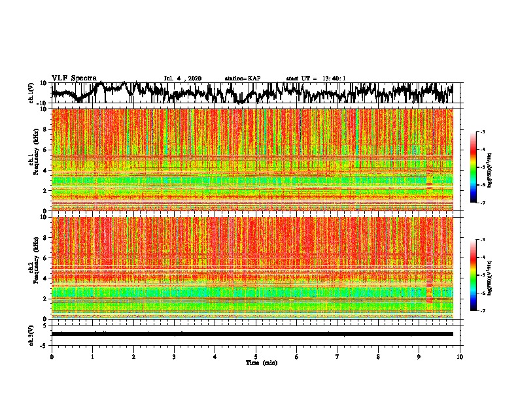
Task: Click the '-5' tick on ch.3(V) axis
Action: (44, 346)
